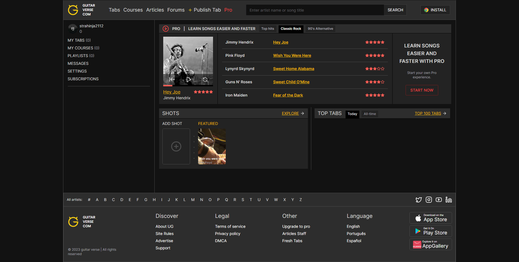Image resolution: width=519 pixels, height=262 pixels.
Task: Browse artists under the # symbol
Action: pyautogui.click(x=89, y=200)
